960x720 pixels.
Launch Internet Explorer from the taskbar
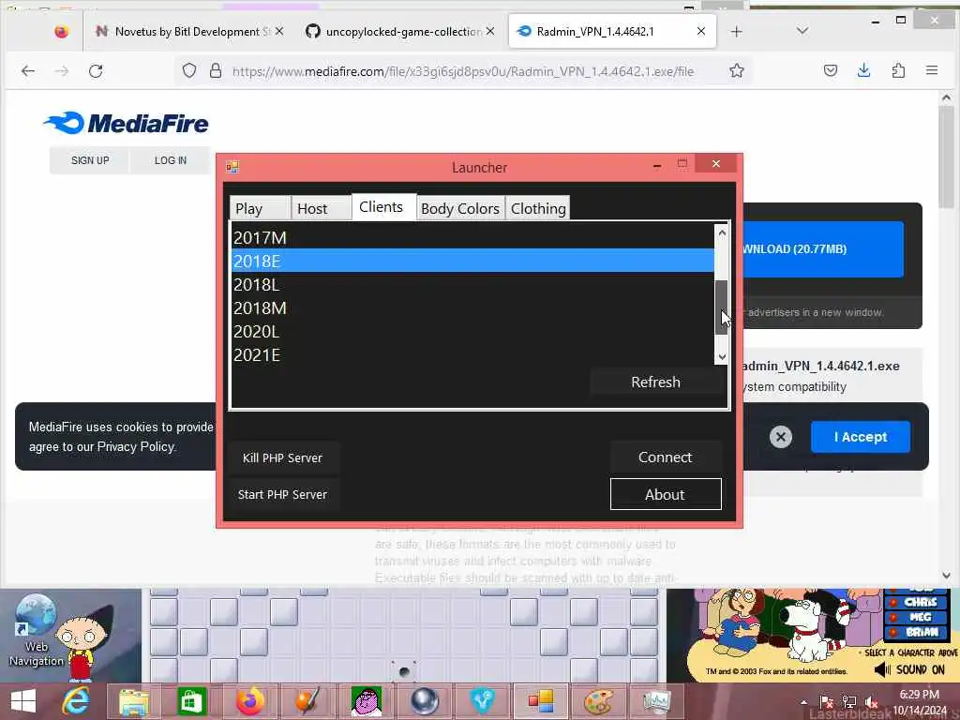pos(76,701)
